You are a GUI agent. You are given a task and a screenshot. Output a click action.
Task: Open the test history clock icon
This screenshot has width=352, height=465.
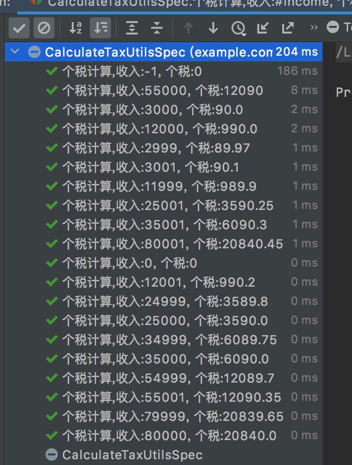click(x=238, y=28)
